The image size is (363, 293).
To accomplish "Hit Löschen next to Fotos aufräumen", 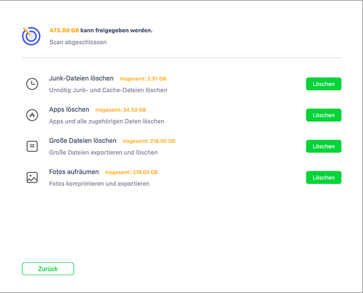I will point(323,177).
